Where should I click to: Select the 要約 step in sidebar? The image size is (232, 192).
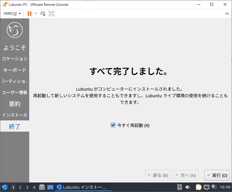(x=15, y=104)
